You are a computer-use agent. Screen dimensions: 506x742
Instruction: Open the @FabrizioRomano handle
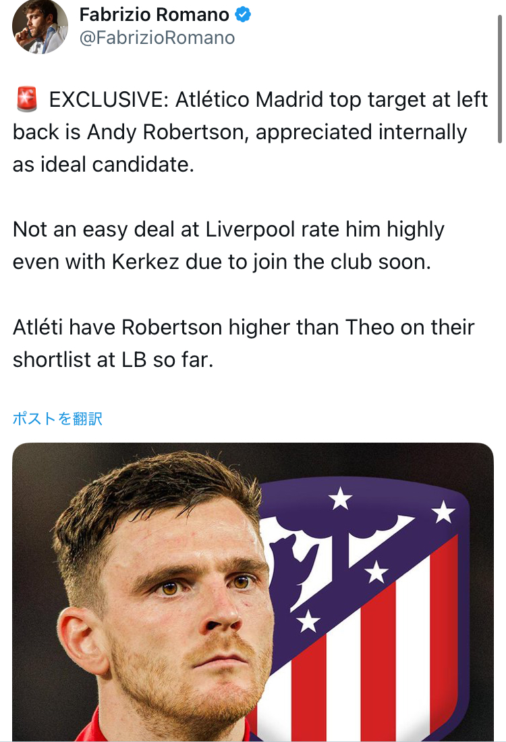(x=157, y=38)
